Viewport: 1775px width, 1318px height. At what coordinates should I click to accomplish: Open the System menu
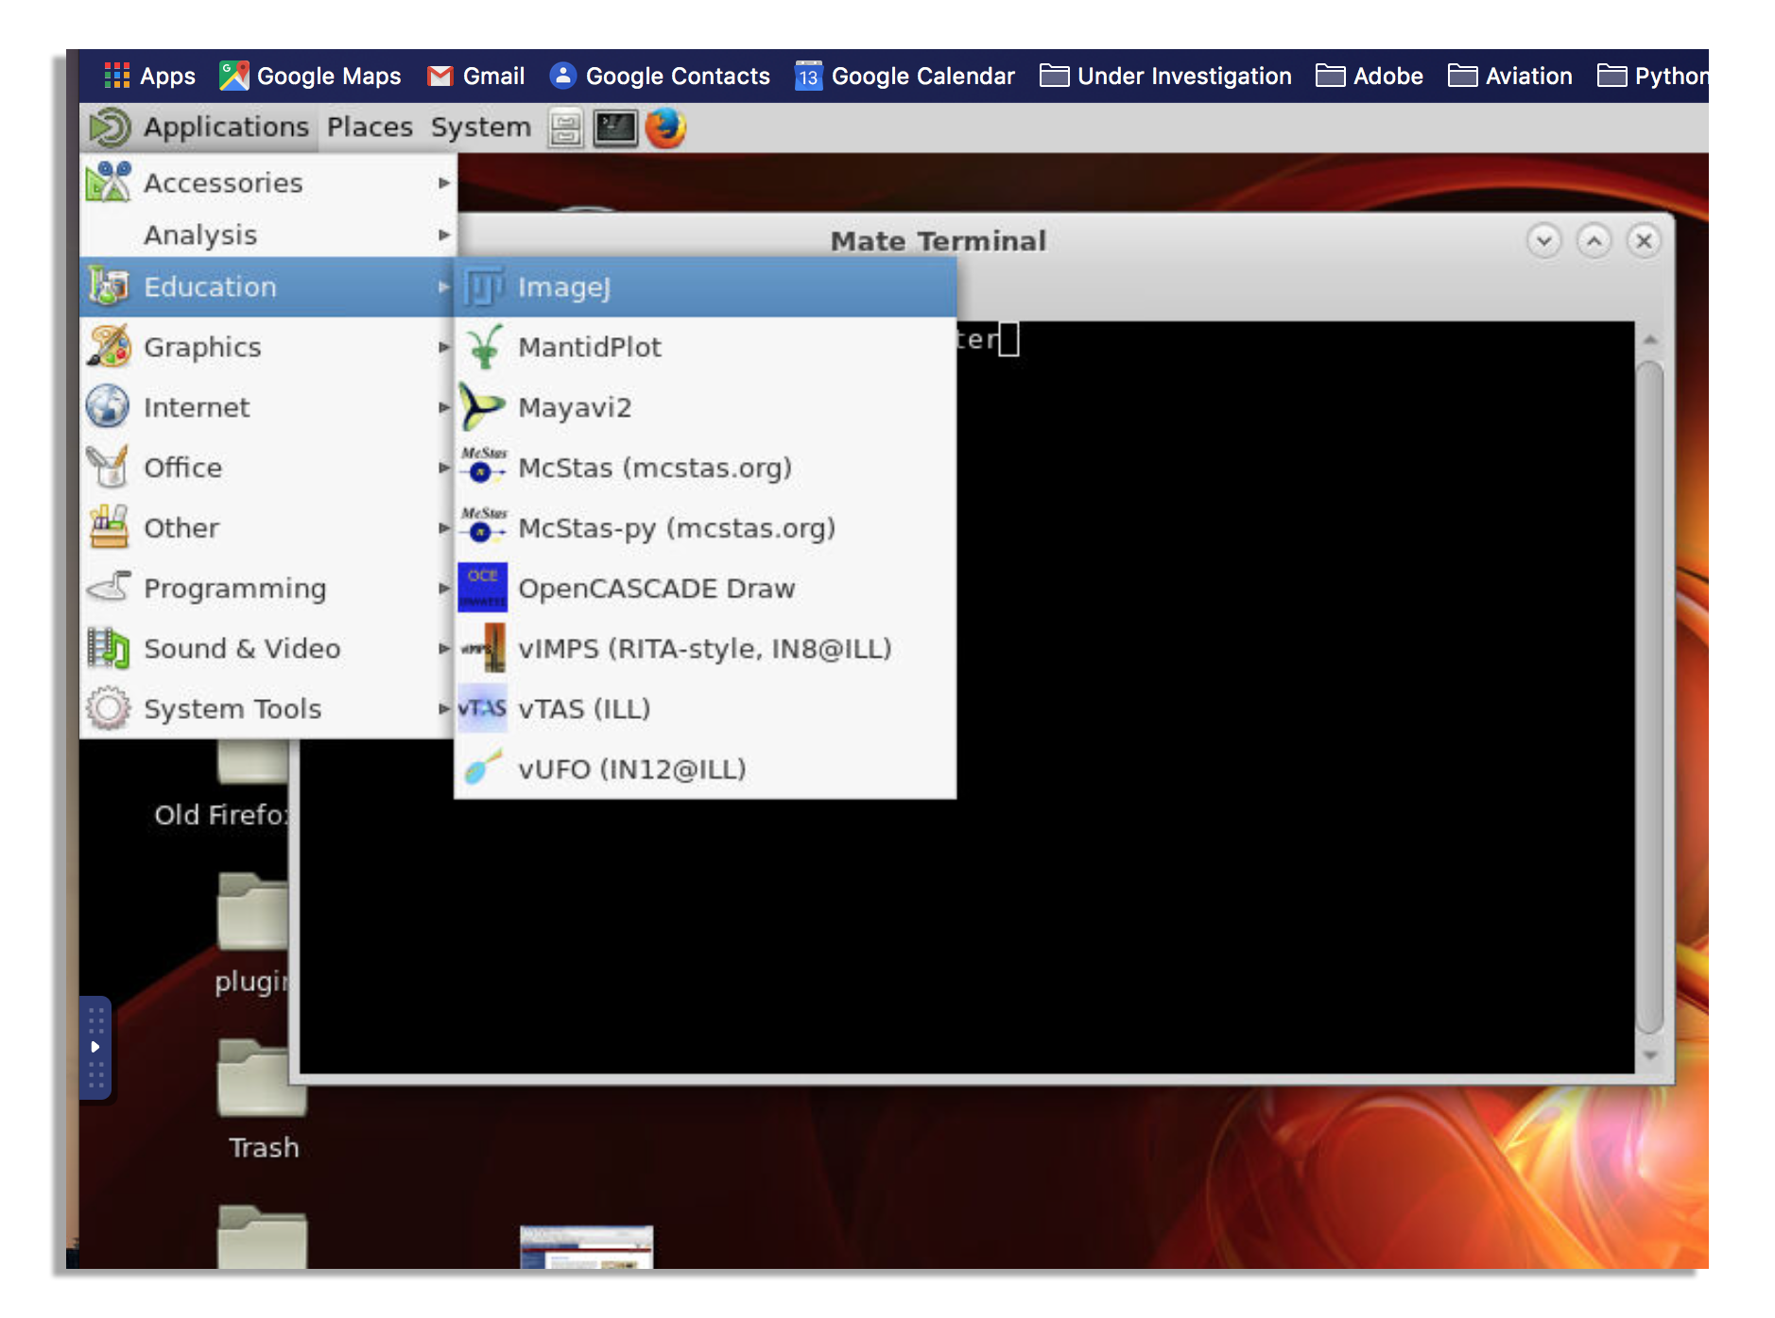[x=480, y=128]
